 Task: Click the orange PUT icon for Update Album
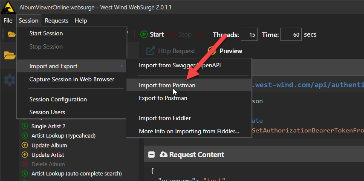[x=24, y=145]
